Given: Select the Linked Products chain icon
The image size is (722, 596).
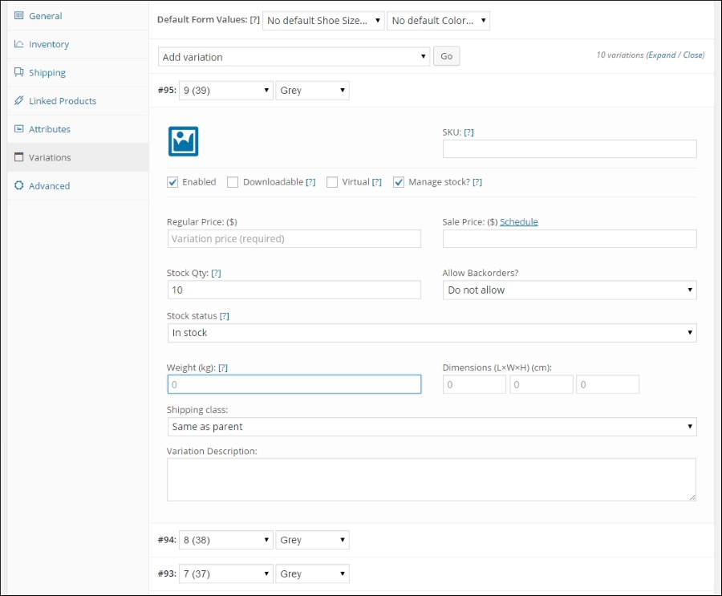Looking at the screenshot, I should click(20, 100).
